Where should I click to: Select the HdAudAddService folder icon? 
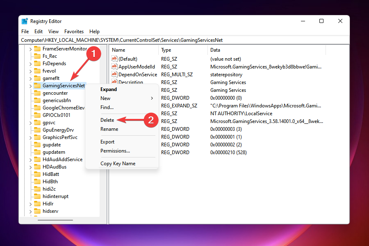37,159
